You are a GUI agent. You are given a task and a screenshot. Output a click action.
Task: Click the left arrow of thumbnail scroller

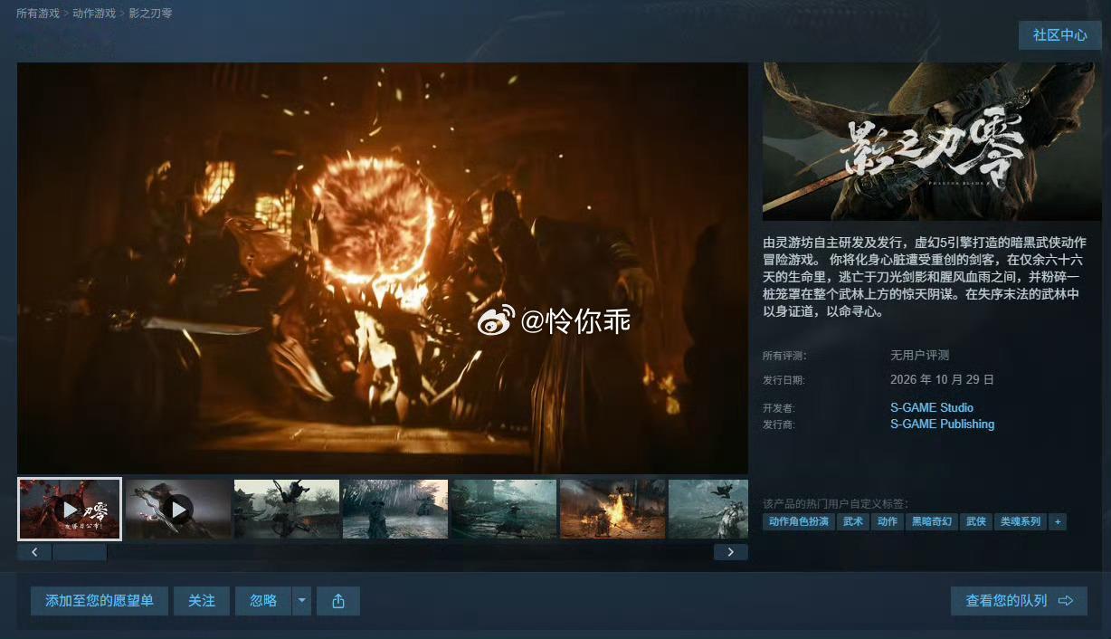click(34, 552)
